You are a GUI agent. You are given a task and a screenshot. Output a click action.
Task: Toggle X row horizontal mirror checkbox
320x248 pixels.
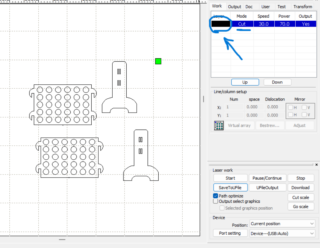[290, 107]
